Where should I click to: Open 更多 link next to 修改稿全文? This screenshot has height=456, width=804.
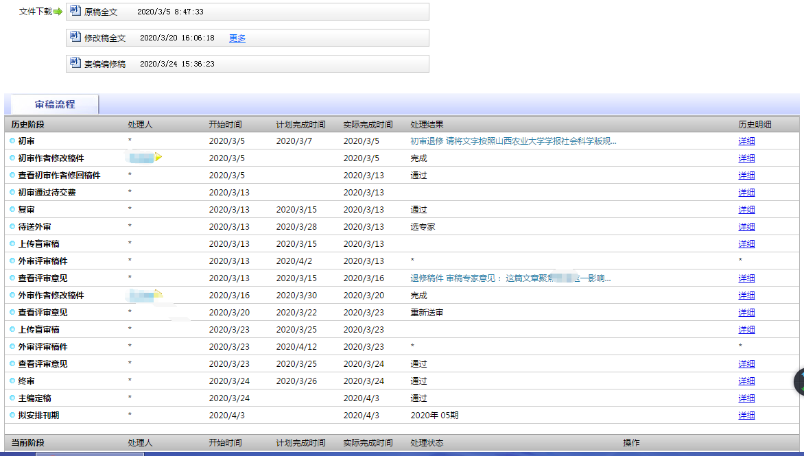coord(237,38)
